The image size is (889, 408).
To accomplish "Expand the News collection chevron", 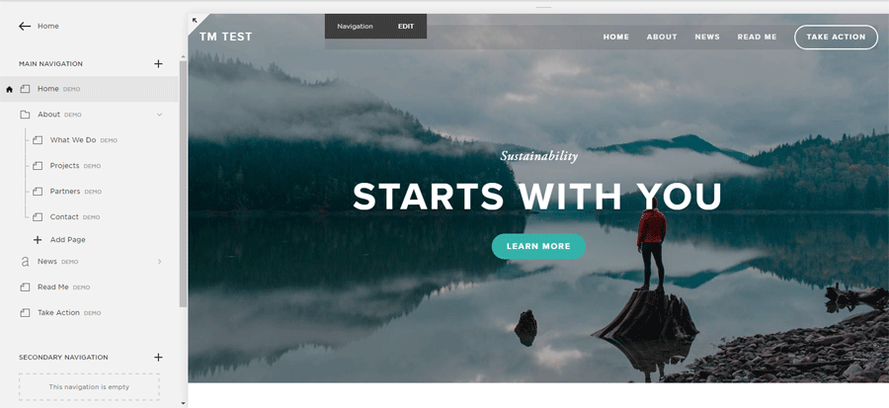I will tap(159, 262).
